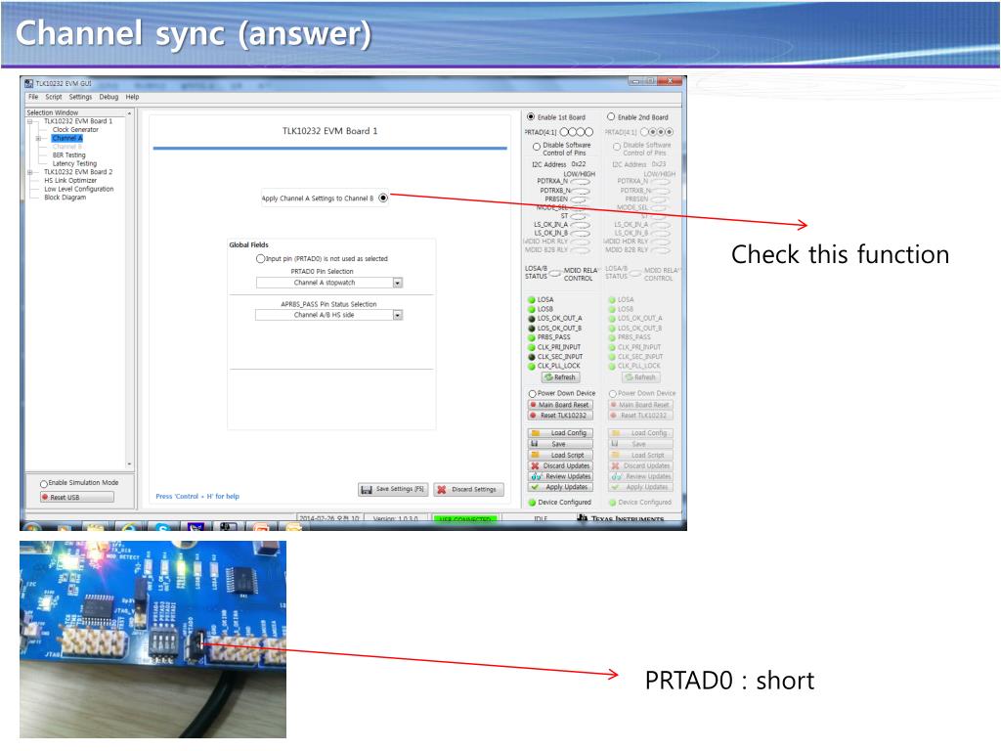
Task: Select Low Level Configuration tree item
Action: pyautogui.click(x=78, y=189)
